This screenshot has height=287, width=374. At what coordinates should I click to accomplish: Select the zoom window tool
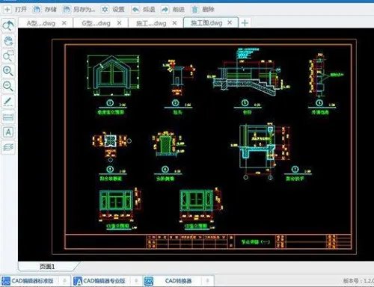click(x=8, y=56)
